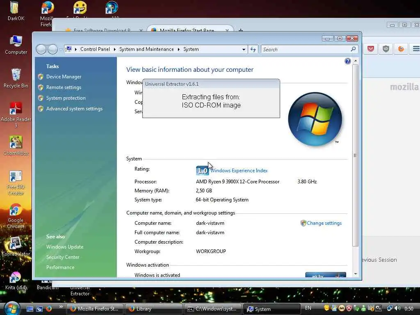Switch to Library taskbar button

[x=153, y=309]
